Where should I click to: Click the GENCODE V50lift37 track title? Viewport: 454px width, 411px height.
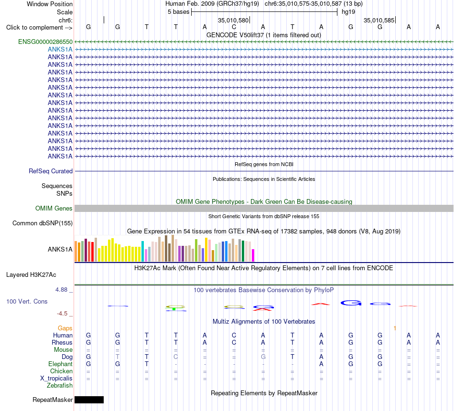click(x=264, y=35)
